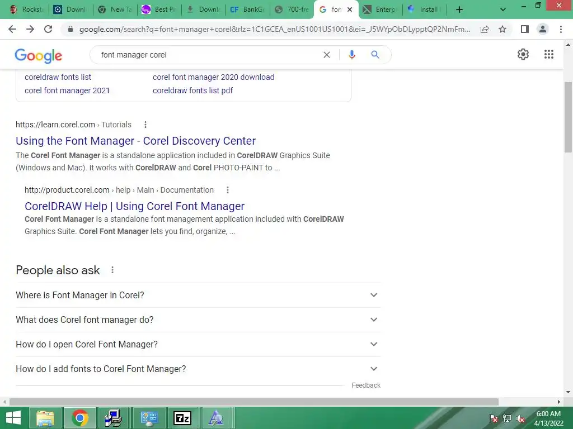Close the active Google search tab
This screenshot has width=573, height=429.
[350, 9]
